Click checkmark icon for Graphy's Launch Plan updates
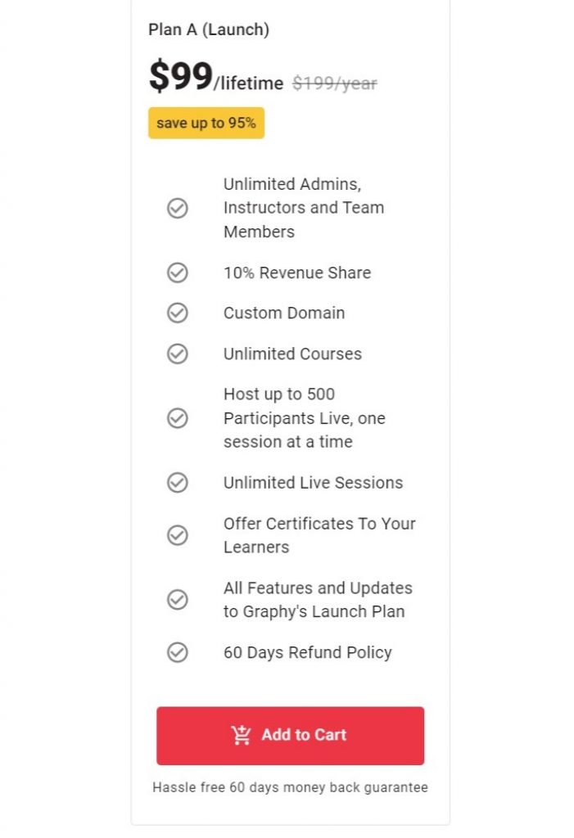This screenshot has width=574, height=838. (x=177, y=599)
